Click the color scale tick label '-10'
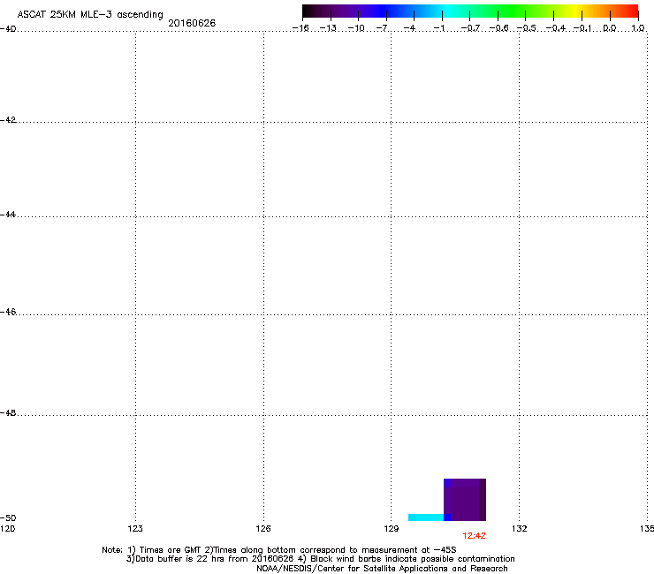654x574 pixels. click(356, 28)
